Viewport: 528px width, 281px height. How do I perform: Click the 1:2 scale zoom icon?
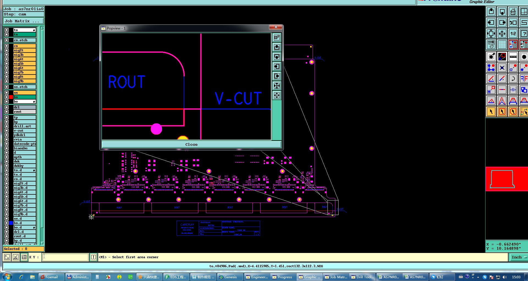tap(513, 34)
